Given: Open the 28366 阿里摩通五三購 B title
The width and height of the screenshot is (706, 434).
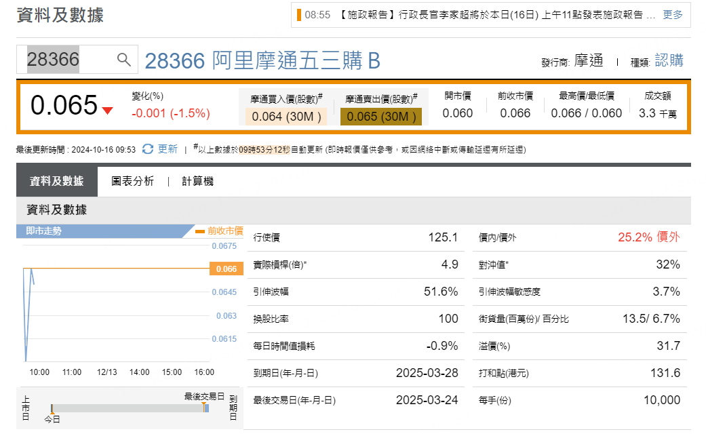Looking at the screenshot, I should click(262, 60).
